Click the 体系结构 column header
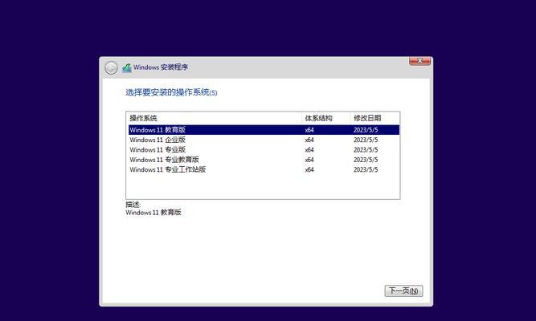 click(x=325, y=118)
